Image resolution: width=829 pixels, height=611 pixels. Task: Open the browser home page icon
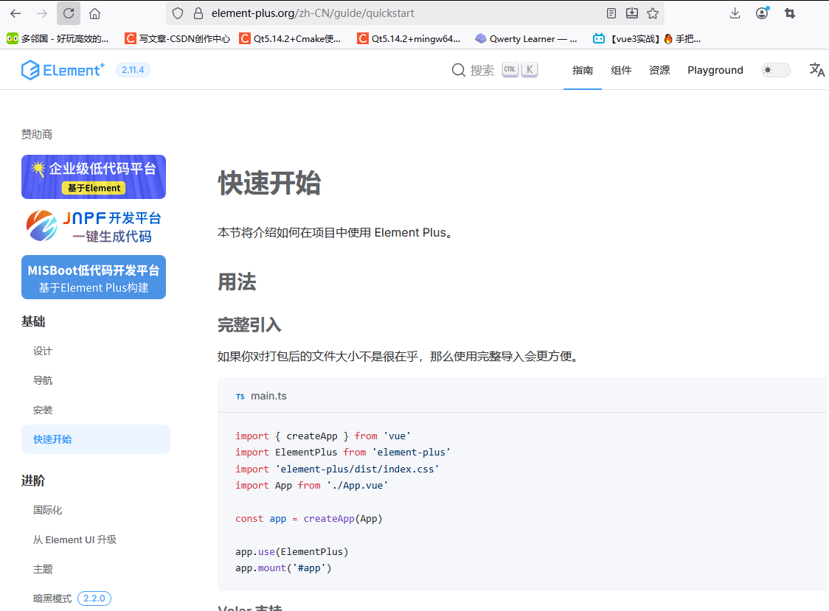point(94,13)
